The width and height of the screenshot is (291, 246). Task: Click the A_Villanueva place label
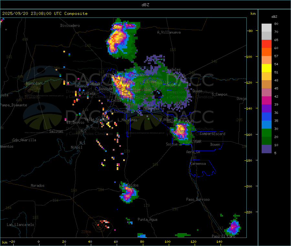169,32
